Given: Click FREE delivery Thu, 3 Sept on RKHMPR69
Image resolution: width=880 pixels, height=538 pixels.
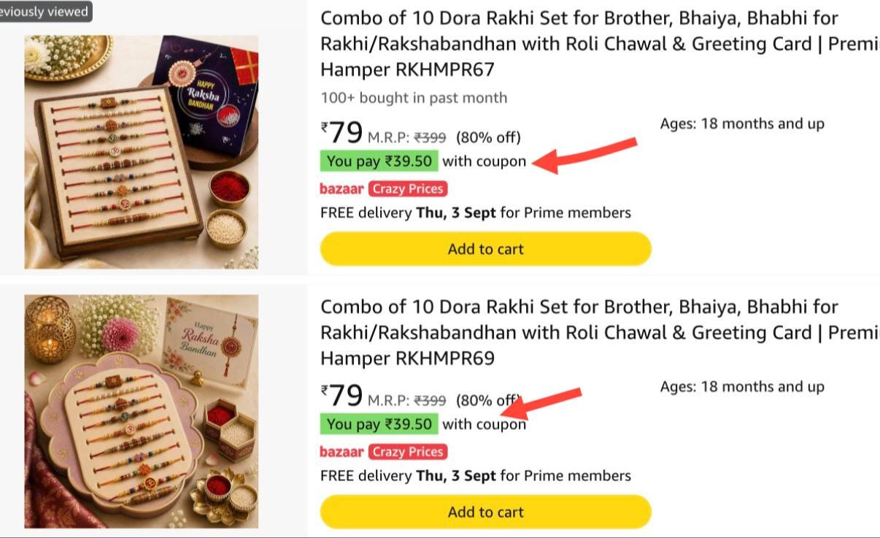Looking at the screenshot, I should (476, 476).
